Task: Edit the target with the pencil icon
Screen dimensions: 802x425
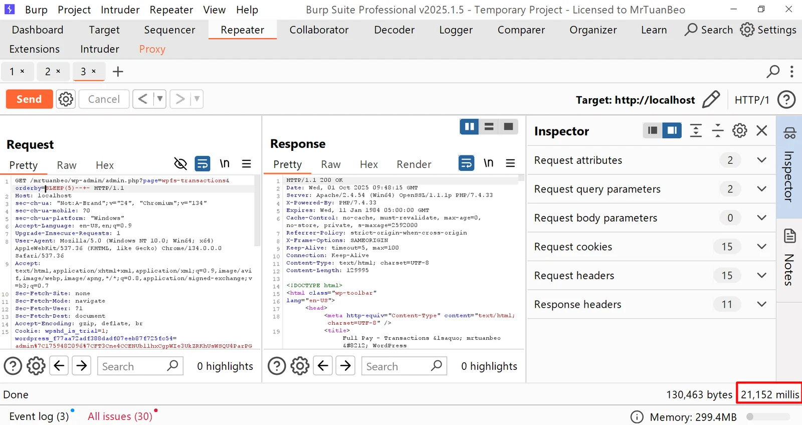Action: pyautogui.click(x=711, y=100)
